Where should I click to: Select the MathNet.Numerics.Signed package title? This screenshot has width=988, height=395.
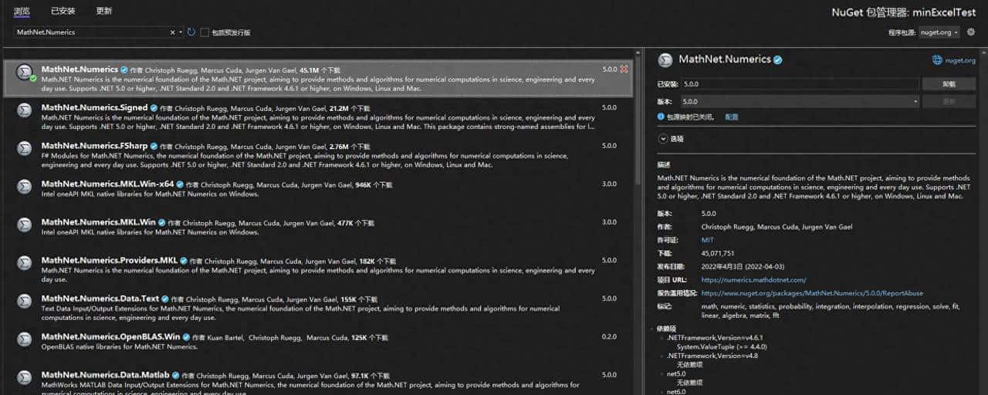click(x=94, y=107)
